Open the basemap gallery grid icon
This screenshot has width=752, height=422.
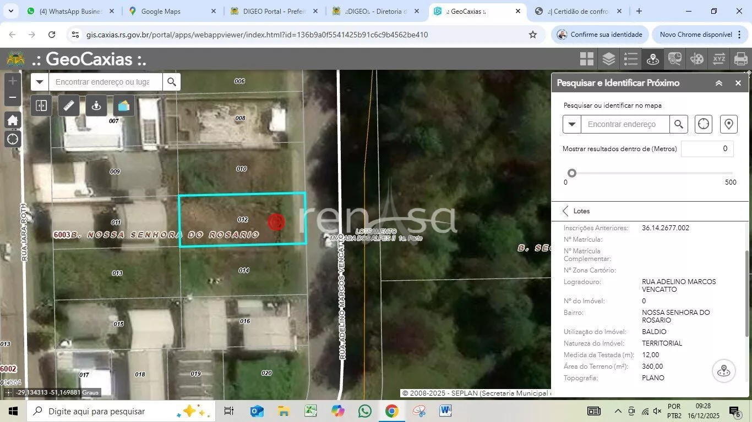587,59
